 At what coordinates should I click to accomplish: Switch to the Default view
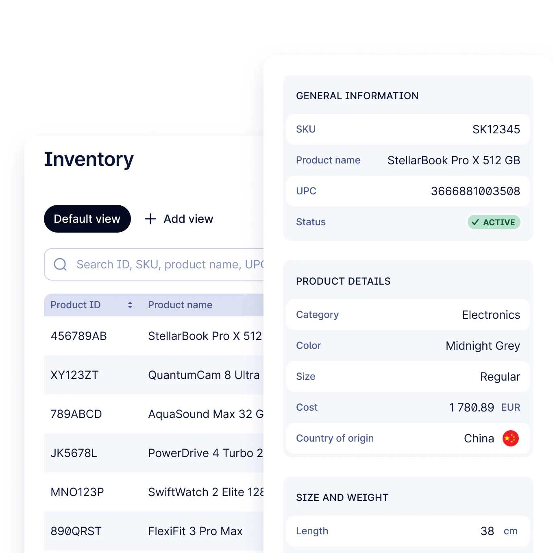click(x=87, y=219)
